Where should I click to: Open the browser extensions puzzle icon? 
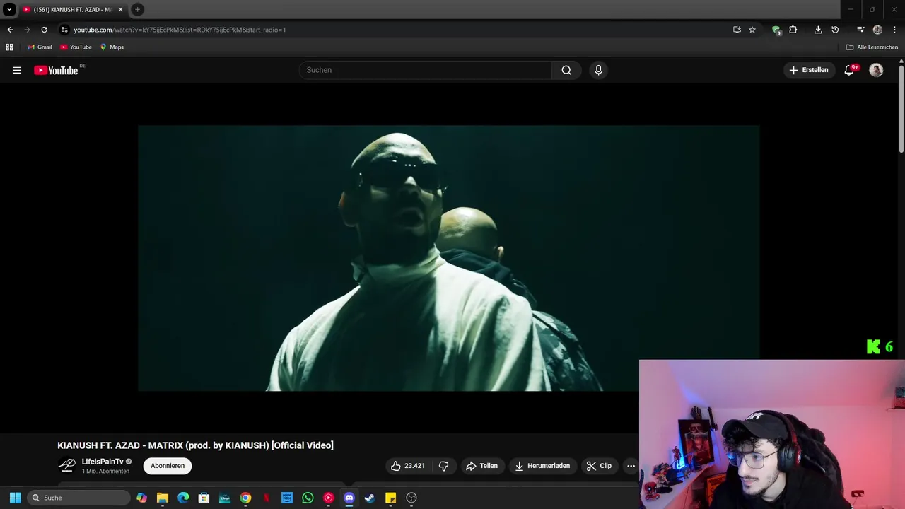[793, 30]
